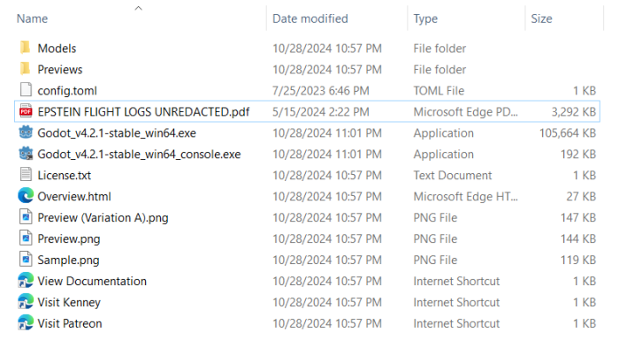Image resolution: width=619 pixels, height=355 pixels.
Task: Select the Visit Kenney shortcut name
Action: (x=69, y=303)
